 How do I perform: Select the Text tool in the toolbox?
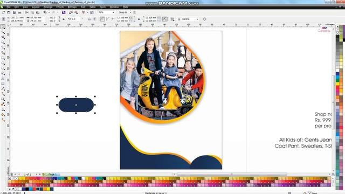coord(3,79)
